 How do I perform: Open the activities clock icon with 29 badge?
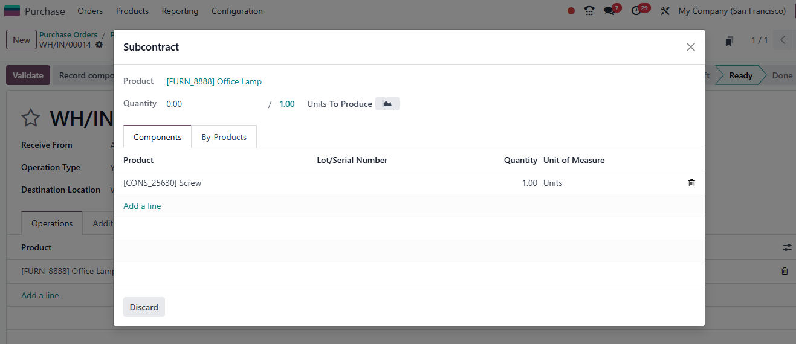[x=636, y=11]
